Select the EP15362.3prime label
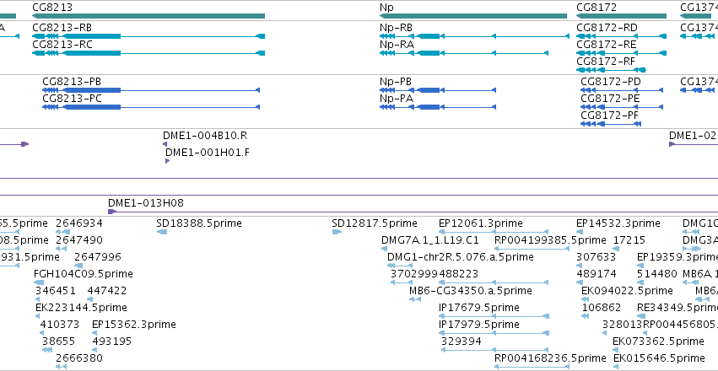 [134, 325]
